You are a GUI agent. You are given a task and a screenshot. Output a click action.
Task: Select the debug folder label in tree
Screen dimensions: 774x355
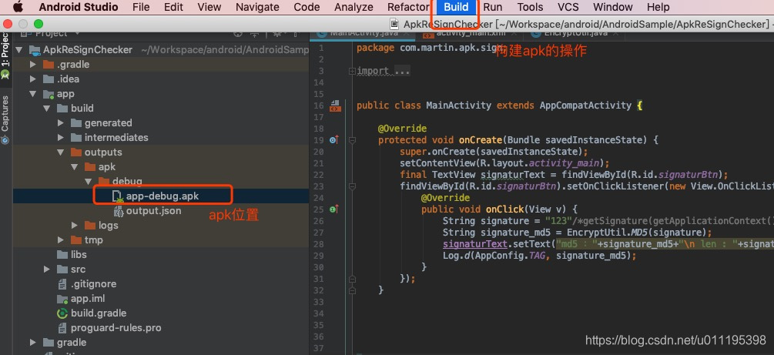click(127, 181)
